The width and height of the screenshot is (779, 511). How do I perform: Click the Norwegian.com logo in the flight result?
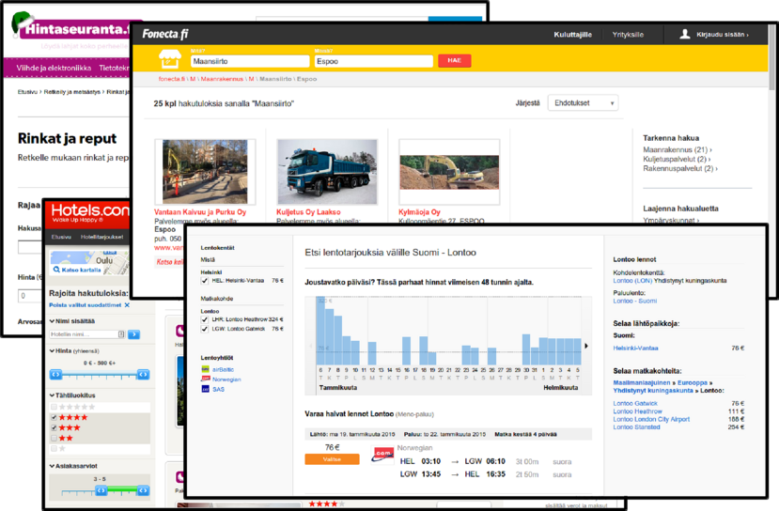(x=383, y=455)
